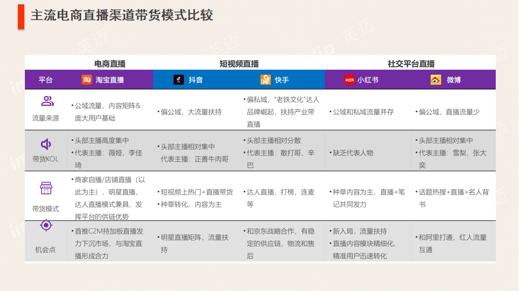Click the 抖音 platform label
This screenshot has width=519, height=291.
pyautogui.click(x=196, y=80)
